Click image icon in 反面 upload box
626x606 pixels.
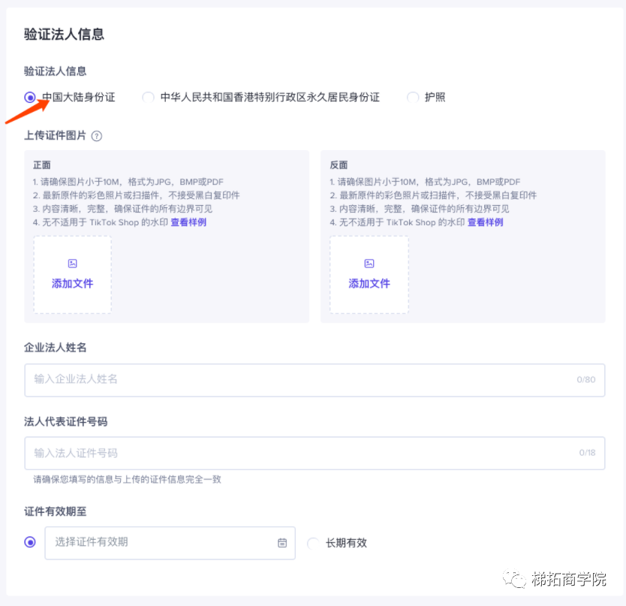coord(369,264)
